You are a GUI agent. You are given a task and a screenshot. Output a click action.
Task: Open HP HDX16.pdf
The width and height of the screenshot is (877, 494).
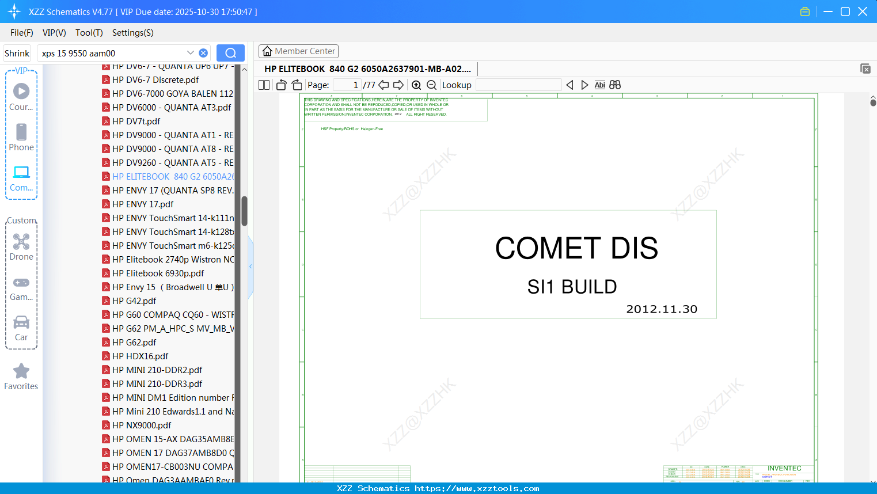click(135, 356)
